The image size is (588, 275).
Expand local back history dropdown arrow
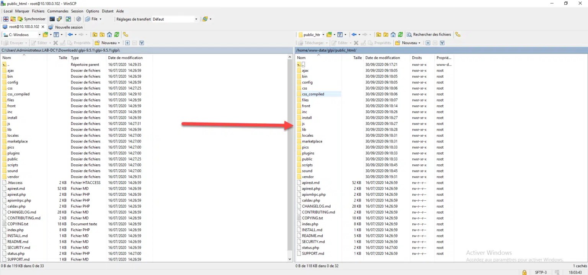click(75, 34)
